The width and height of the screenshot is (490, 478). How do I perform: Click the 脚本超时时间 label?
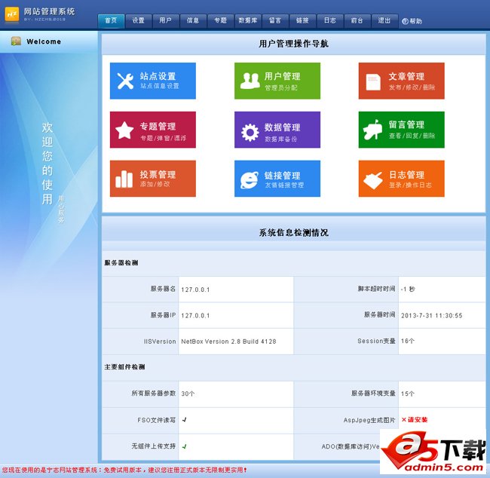[x=376, y=289]
